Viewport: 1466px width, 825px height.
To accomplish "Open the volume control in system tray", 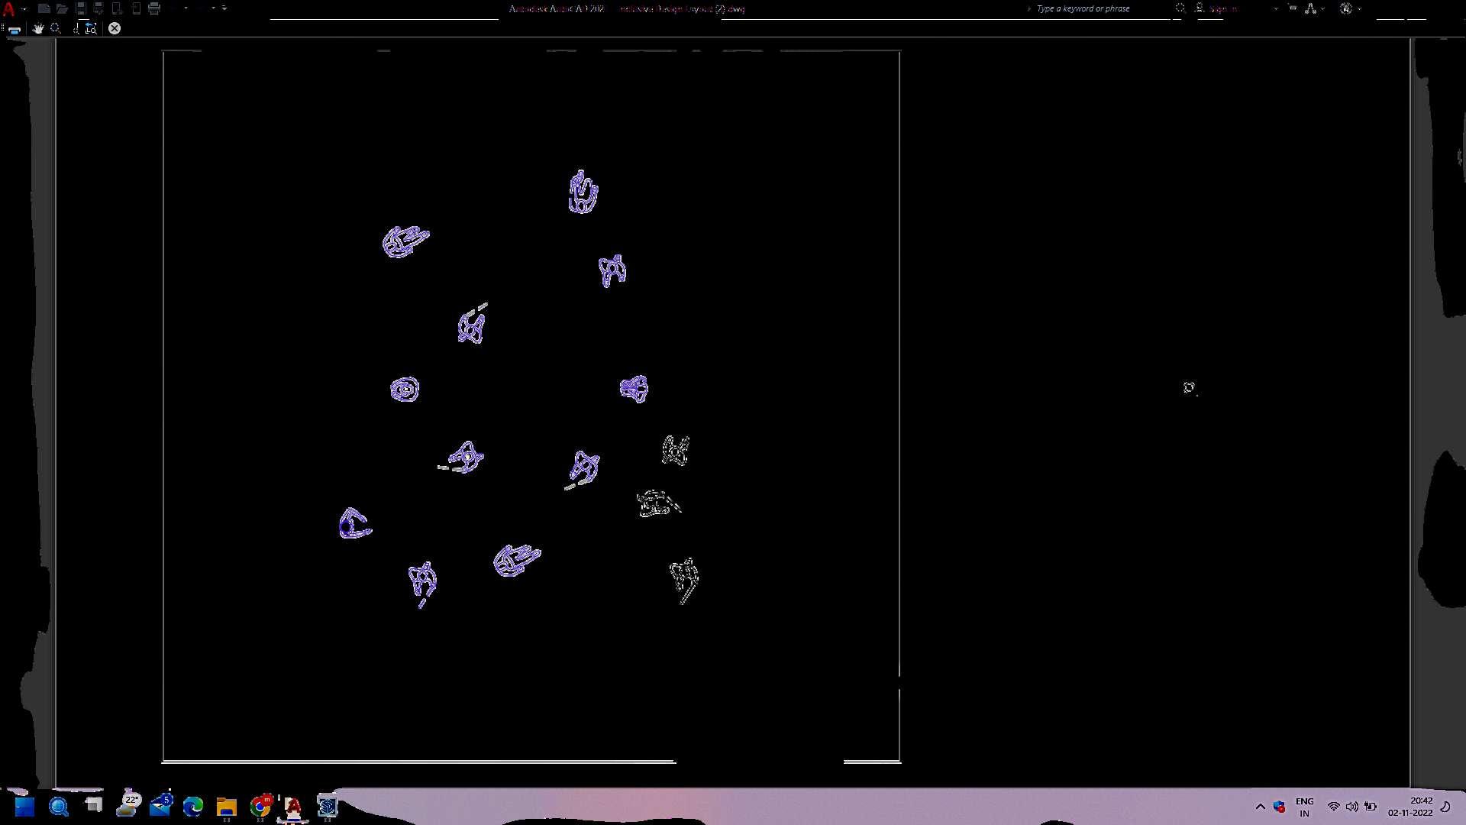I will point(1351,807).
